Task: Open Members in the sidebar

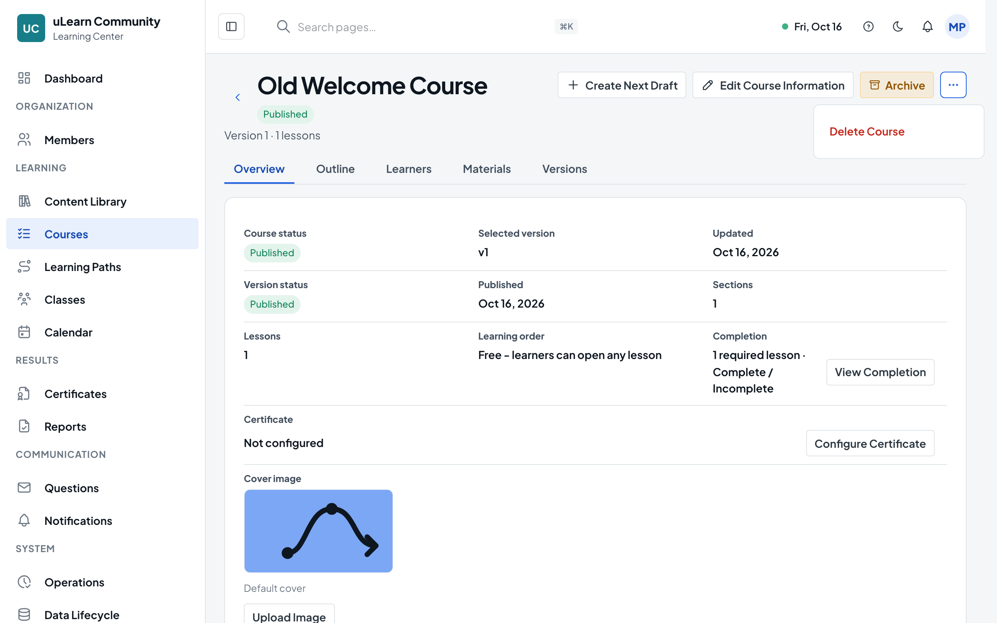Action: click(102, 140)
